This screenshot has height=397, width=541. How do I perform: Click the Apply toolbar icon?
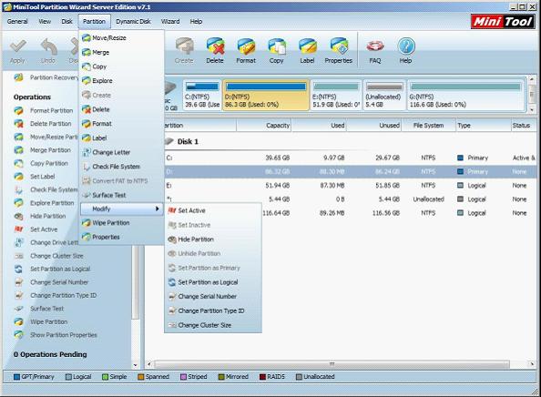tap(17, 51)
